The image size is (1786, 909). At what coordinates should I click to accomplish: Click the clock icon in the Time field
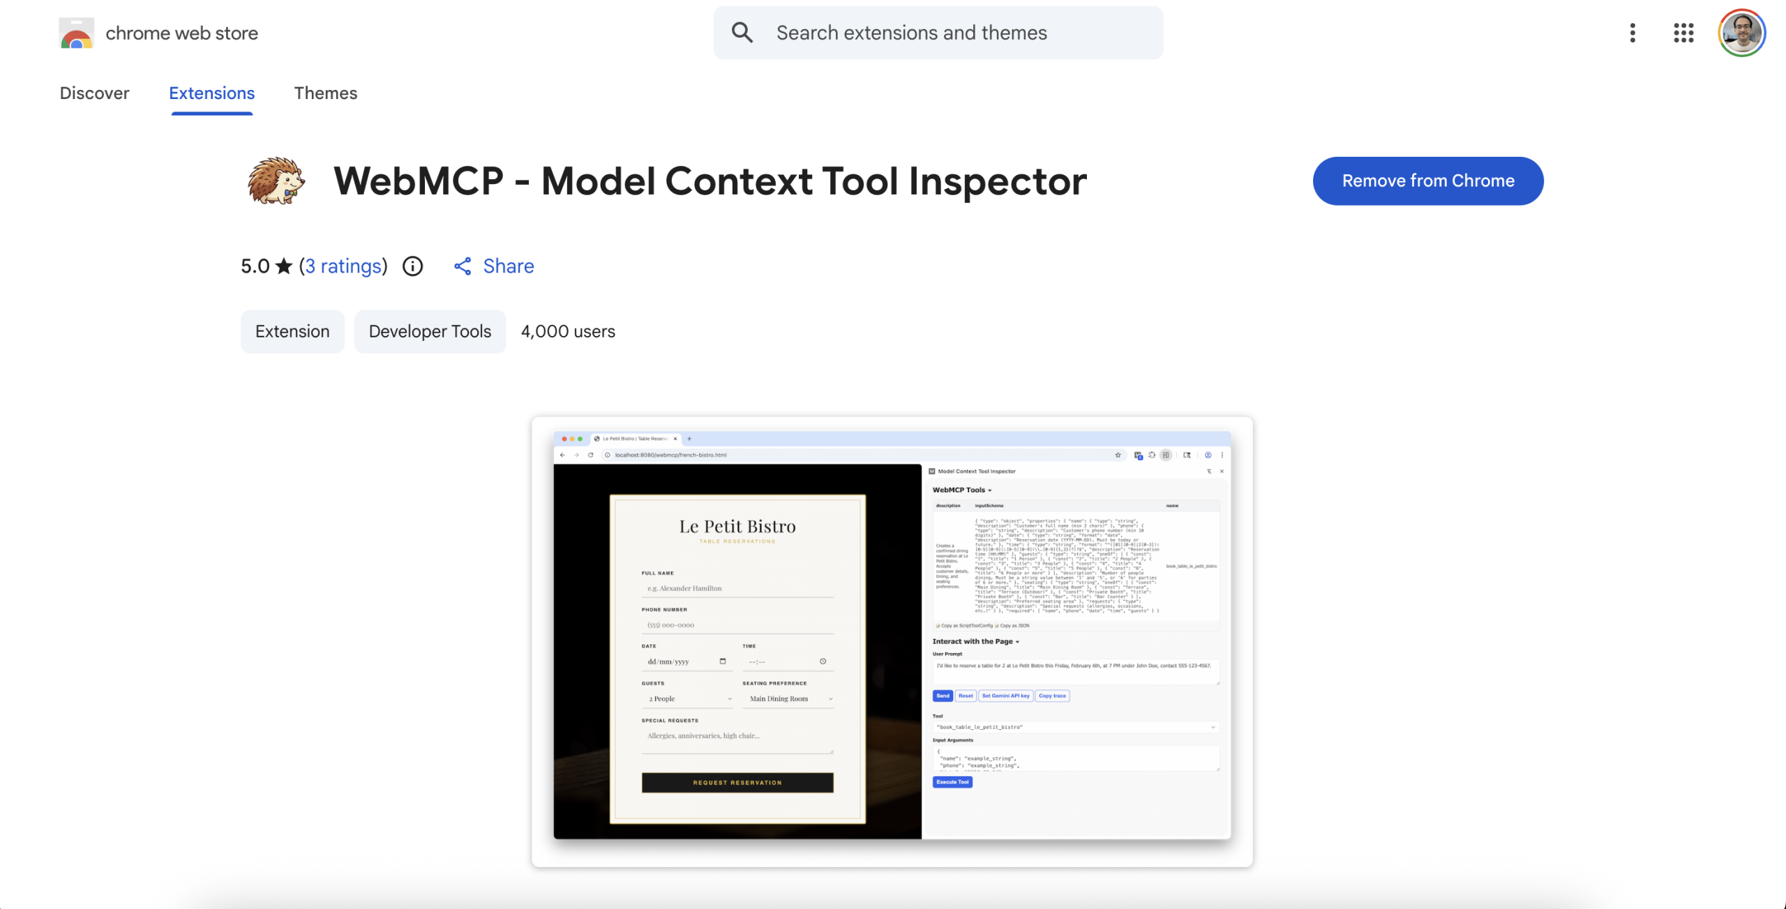(x=824, y=661)
